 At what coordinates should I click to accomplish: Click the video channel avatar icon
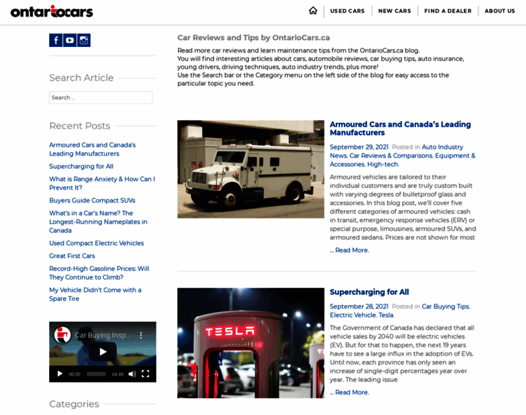pos(62,335)
